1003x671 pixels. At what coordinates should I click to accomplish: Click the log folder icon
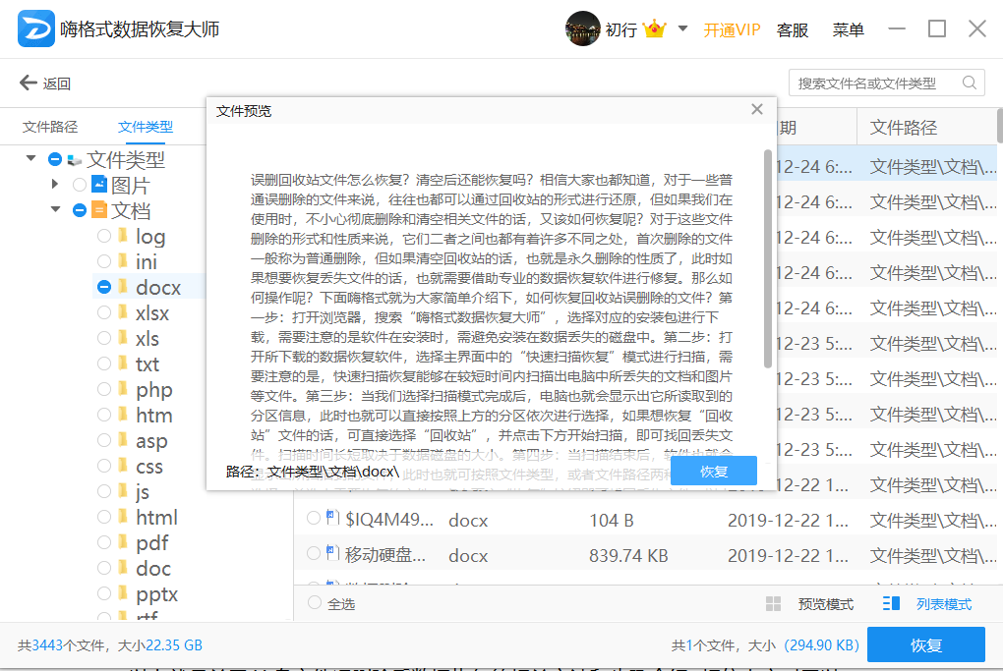click(123, 235)
